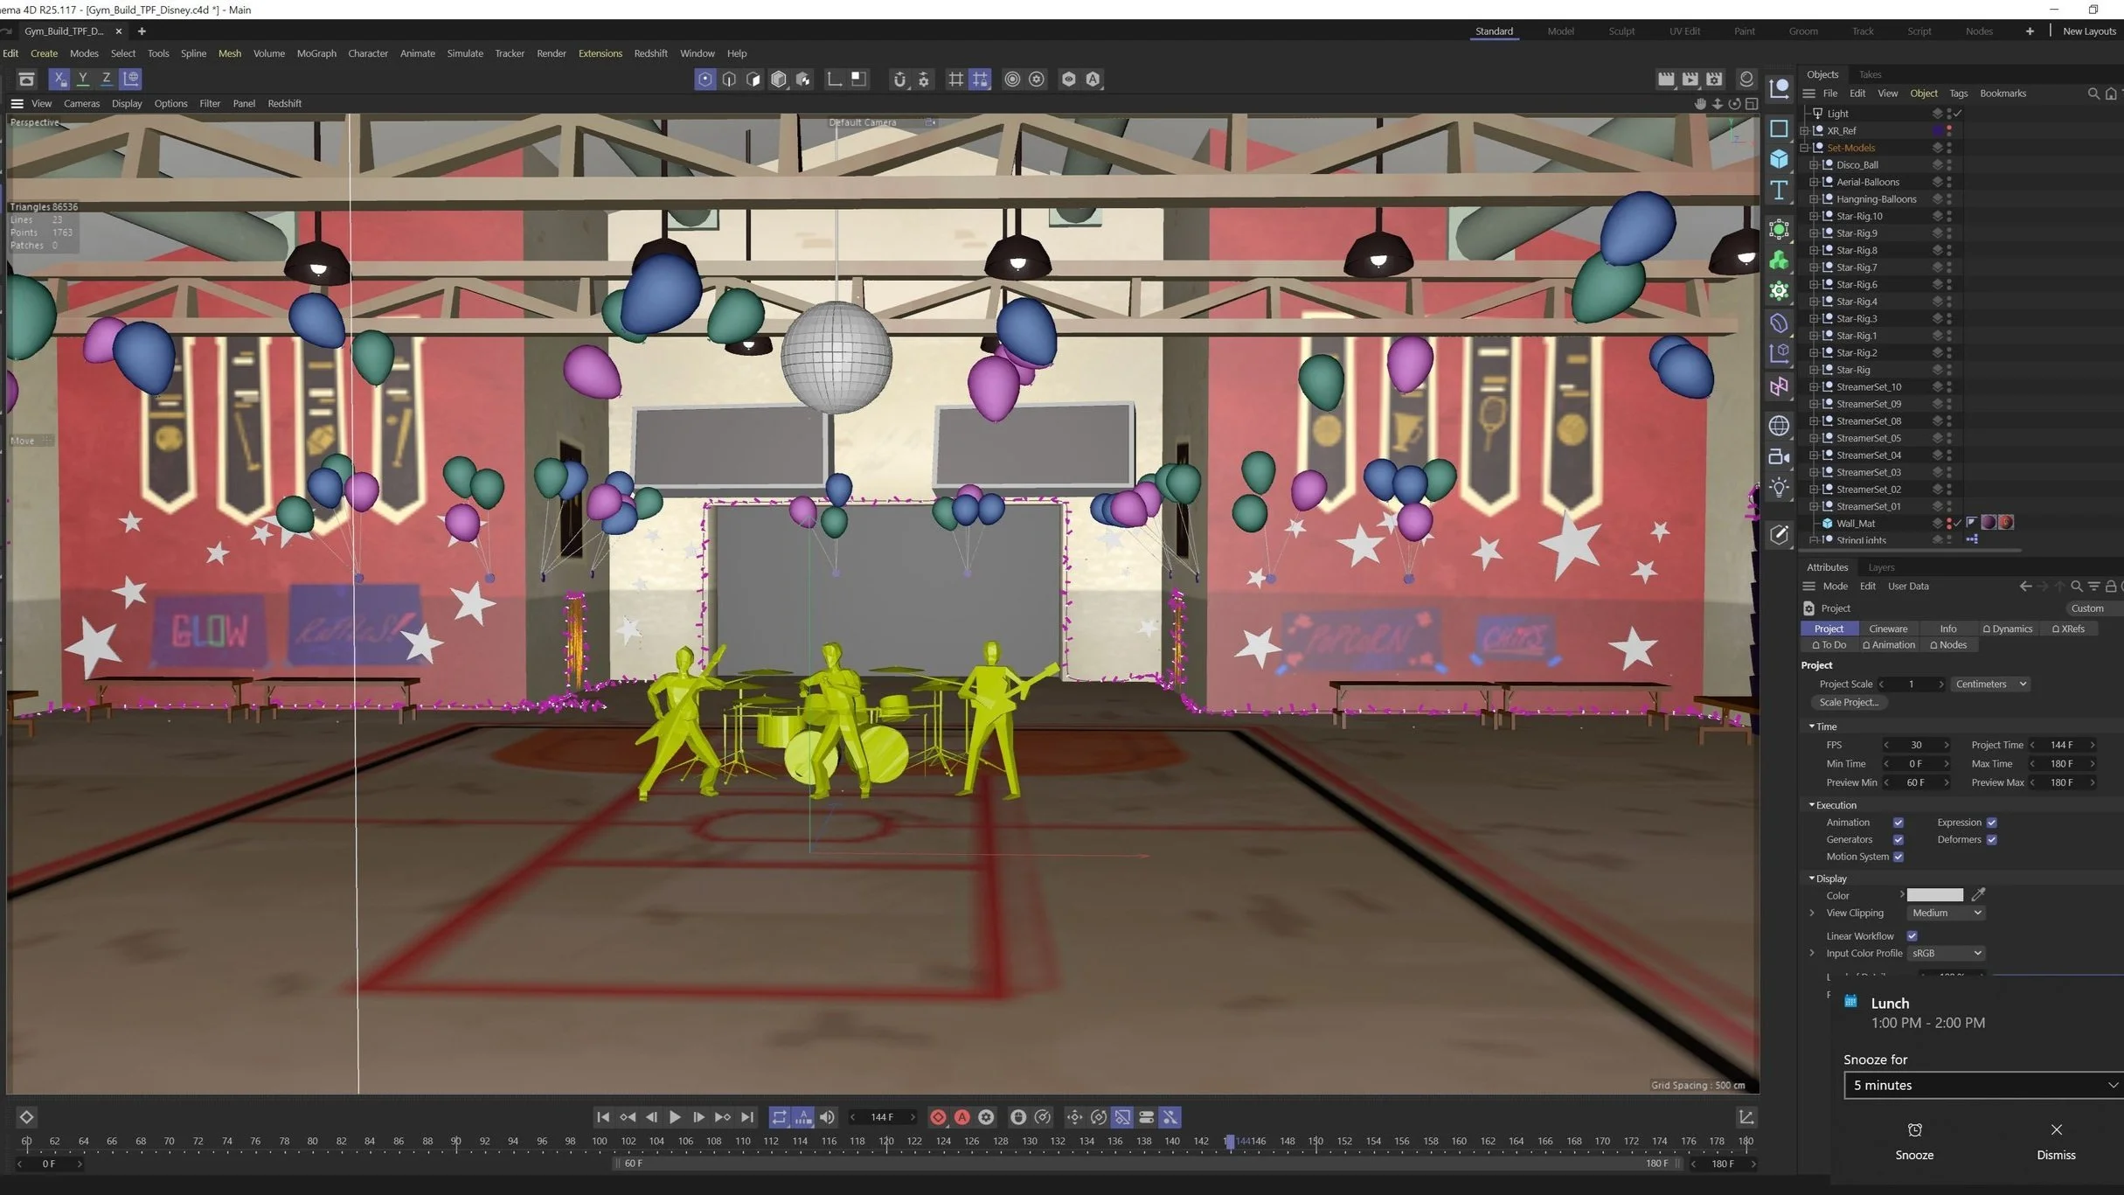Expand the Disco_Ball object tree

(x=1813, y=165)
